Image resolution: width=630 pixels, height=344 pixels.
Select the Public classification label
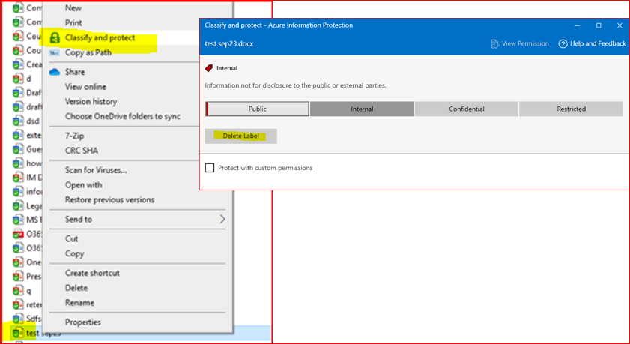[257, 109]
